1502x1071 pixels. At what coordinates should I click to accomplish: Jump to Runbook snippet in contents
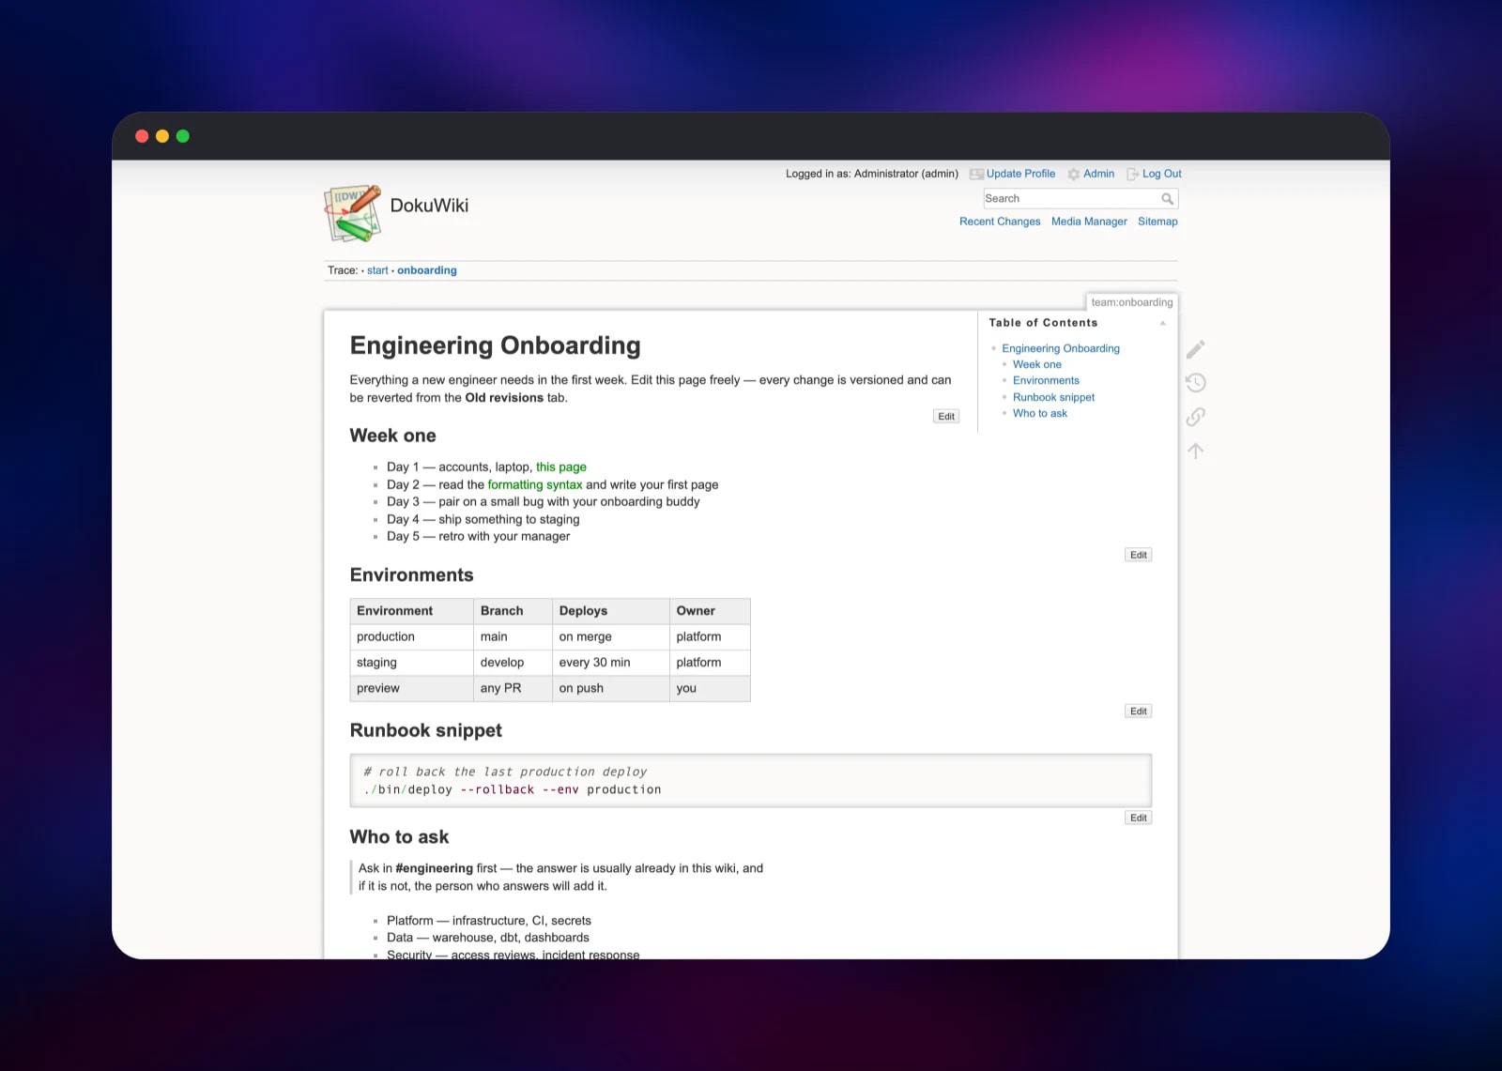1053,397
